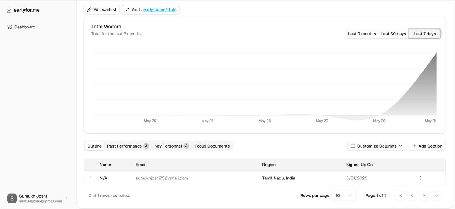
Task: Click the Add Section button
Action: [427, 146]
